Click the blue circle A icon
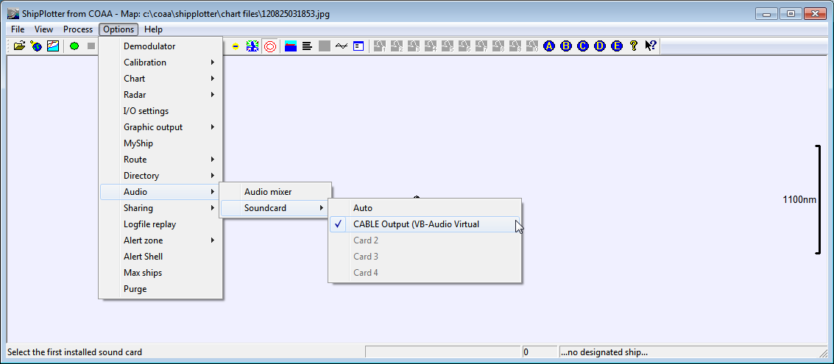Image resolution: width=834 pixels, height=364 pixels. tap(549, 46)
